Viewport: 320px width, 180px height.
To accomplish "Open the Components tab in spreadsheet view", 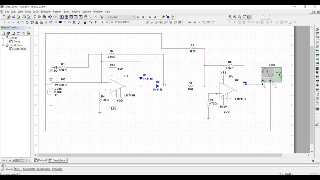I will pos(29,169).
